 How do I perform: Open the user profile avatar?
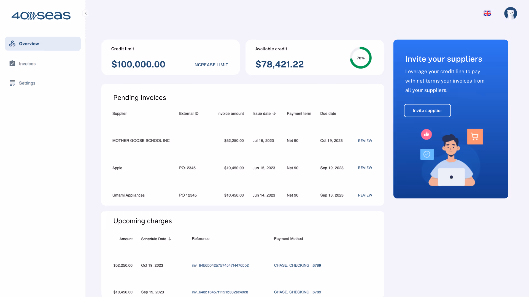[x=511, y=13]
